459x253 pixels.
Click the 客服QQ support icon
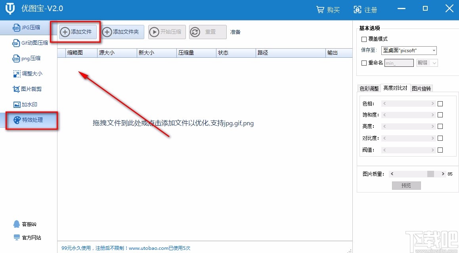(25, 224)
